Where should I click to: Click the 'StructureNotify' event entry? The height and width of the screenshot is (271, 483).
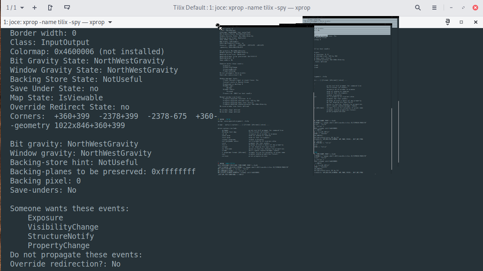tap(61, 236)
